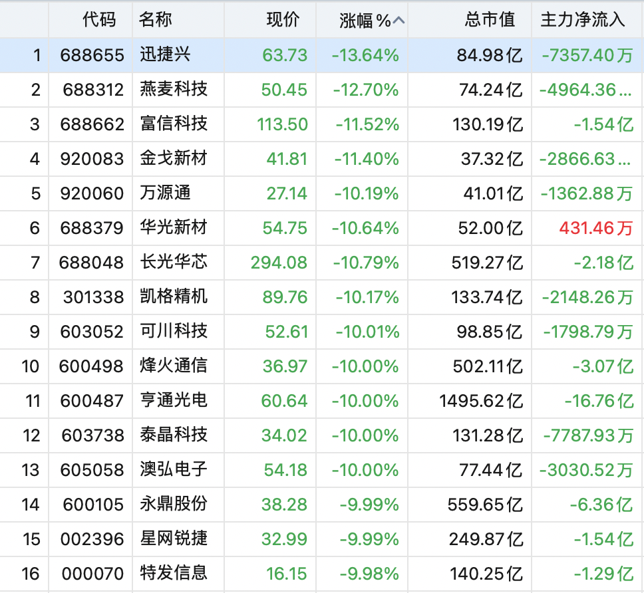This screenshot has width=644, height=593.
Task: Click stock code 688048
Action: click(91, 263)
